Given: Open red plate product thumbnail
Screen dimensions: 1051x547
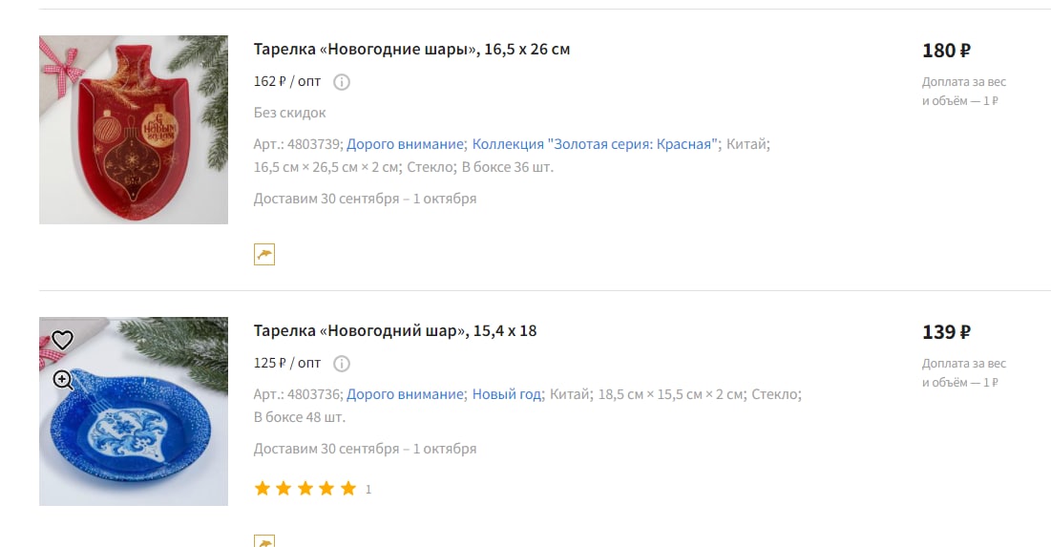Looking at the screenshot, I should click(134, 130).
